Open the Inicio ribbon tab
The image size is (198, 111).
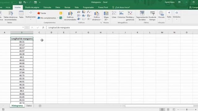[x=8, y=7]
